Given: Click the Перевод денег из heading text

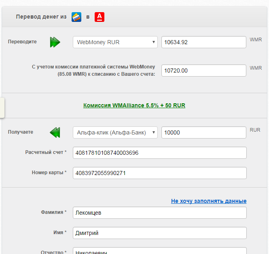Looking at the screenshot, I should (x=41, y=17).
